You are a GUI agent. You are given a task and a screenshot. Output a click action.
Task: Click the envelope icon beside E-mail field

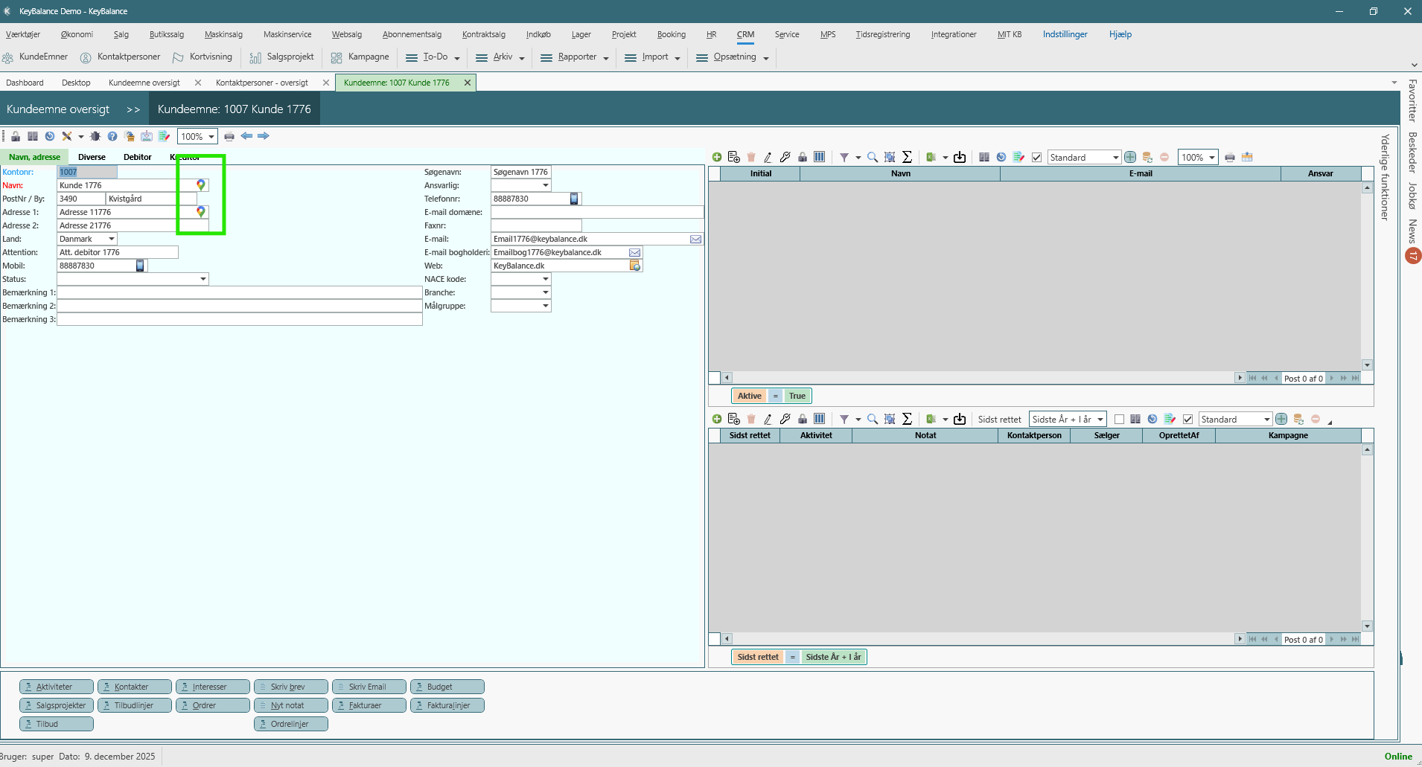(695, 239)
